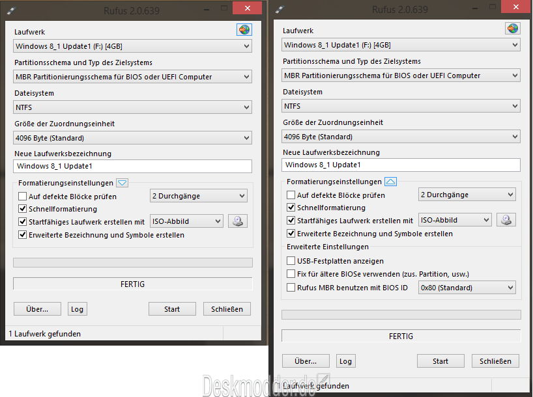Open the '0x80 (Standard)' BIOS ID dropdown
Screen dimensions: 533x397
[x=467, y=288]
